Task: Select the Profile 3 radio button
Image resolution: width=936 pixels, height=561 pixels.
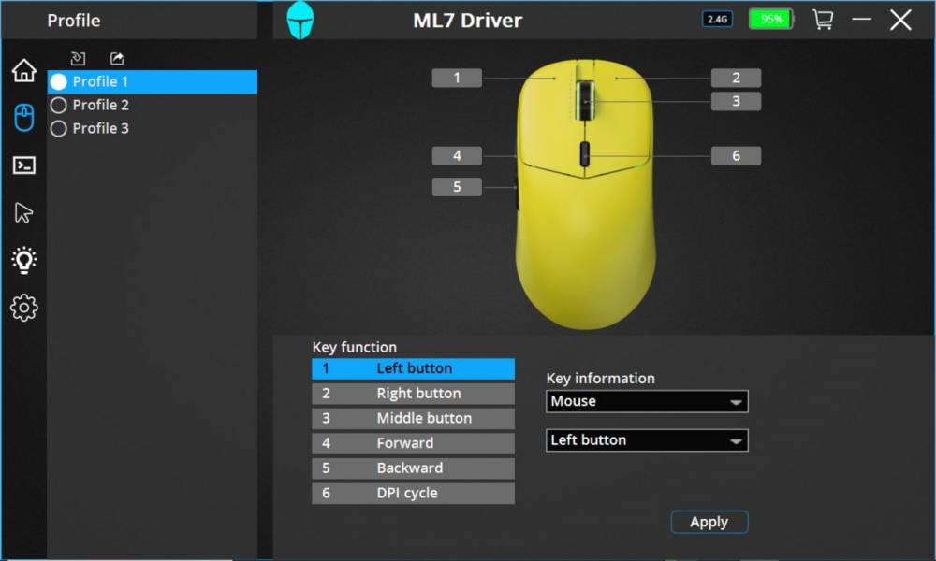Action: point(58,129)
